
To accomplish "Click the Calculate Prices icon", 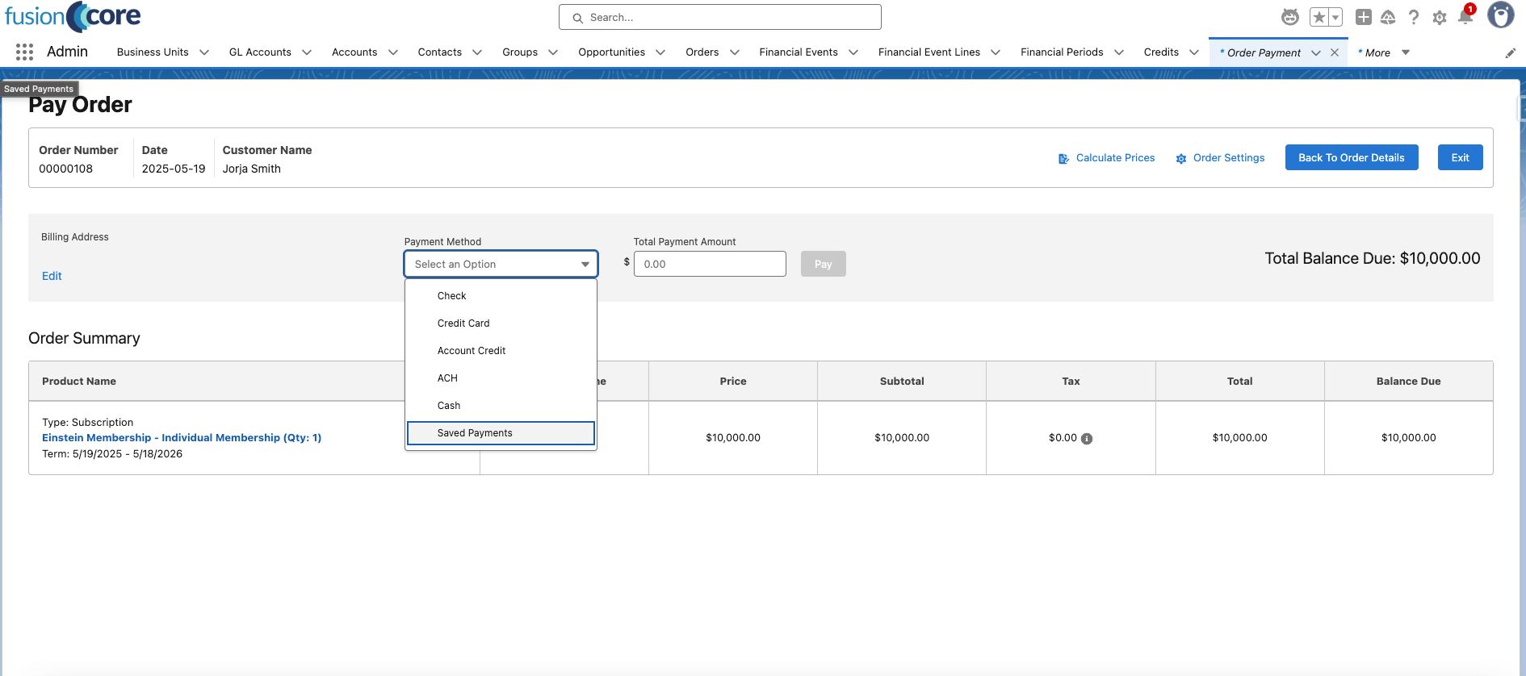I will coord(1063,159).
